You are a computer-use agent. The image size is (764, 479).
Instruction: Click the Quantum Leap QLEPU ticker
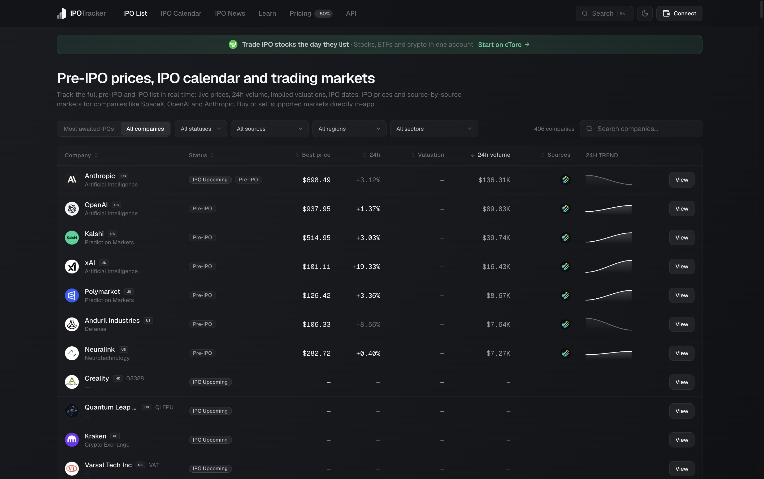click(164, 407)
